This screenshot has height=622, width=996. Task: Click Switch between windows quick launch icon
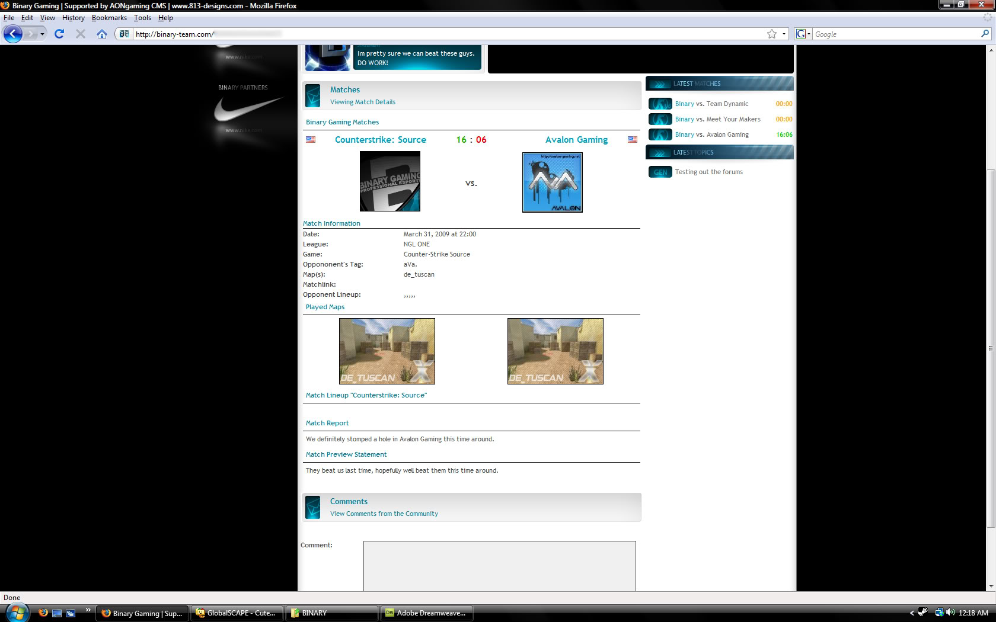[71, 613]
